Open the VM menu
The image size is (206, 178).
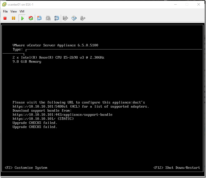coord(22,11)
